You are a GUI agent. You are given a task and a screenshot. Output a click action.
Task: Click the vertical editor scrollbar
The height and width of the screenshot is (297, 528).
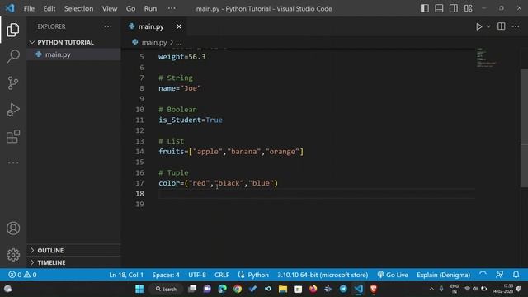point(524,128)
